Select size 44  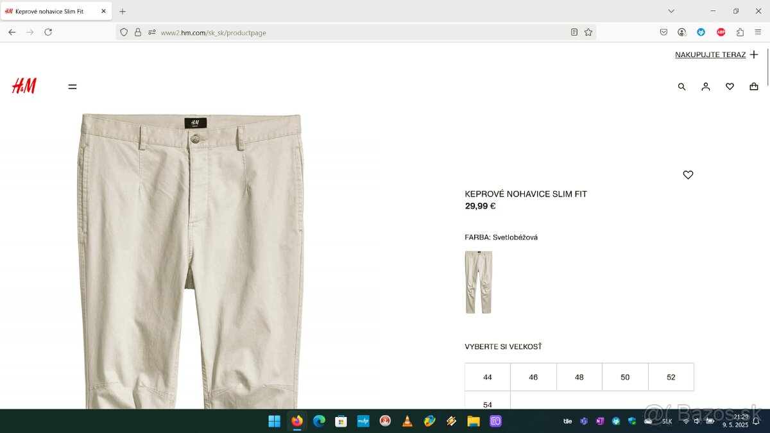pyautogui.click(x=488, y=377)
